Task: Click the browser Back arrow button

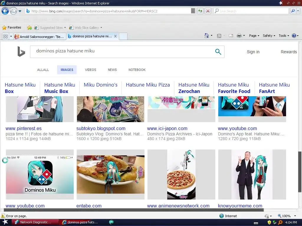Action: (x=5, y=11)
